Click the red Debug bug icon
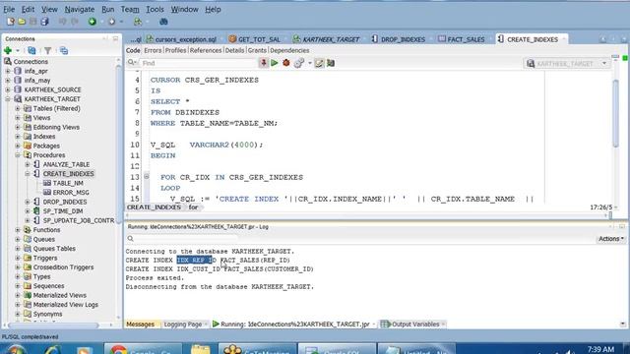The height and width of the screenshot is (354, 630). [286, 63]
